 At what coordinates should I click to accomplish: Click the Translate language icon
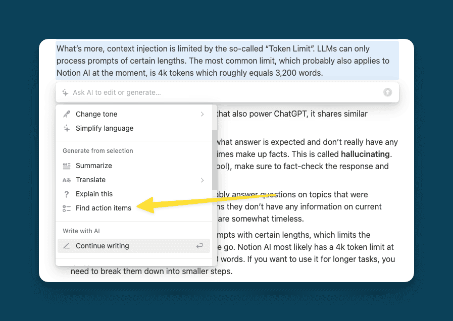(67, 180)
